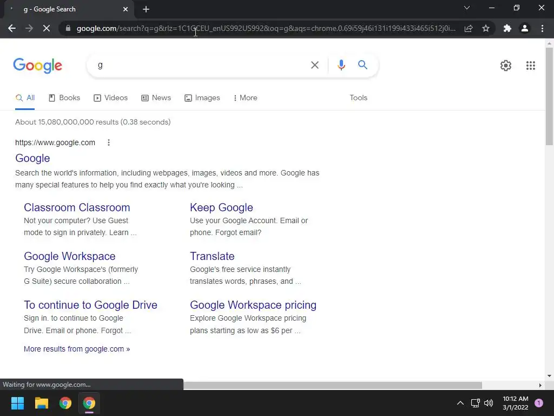This screenshot has height=416, width=554.
Task: Open the tab search chevron in title bar
Action: pos(467,8)
